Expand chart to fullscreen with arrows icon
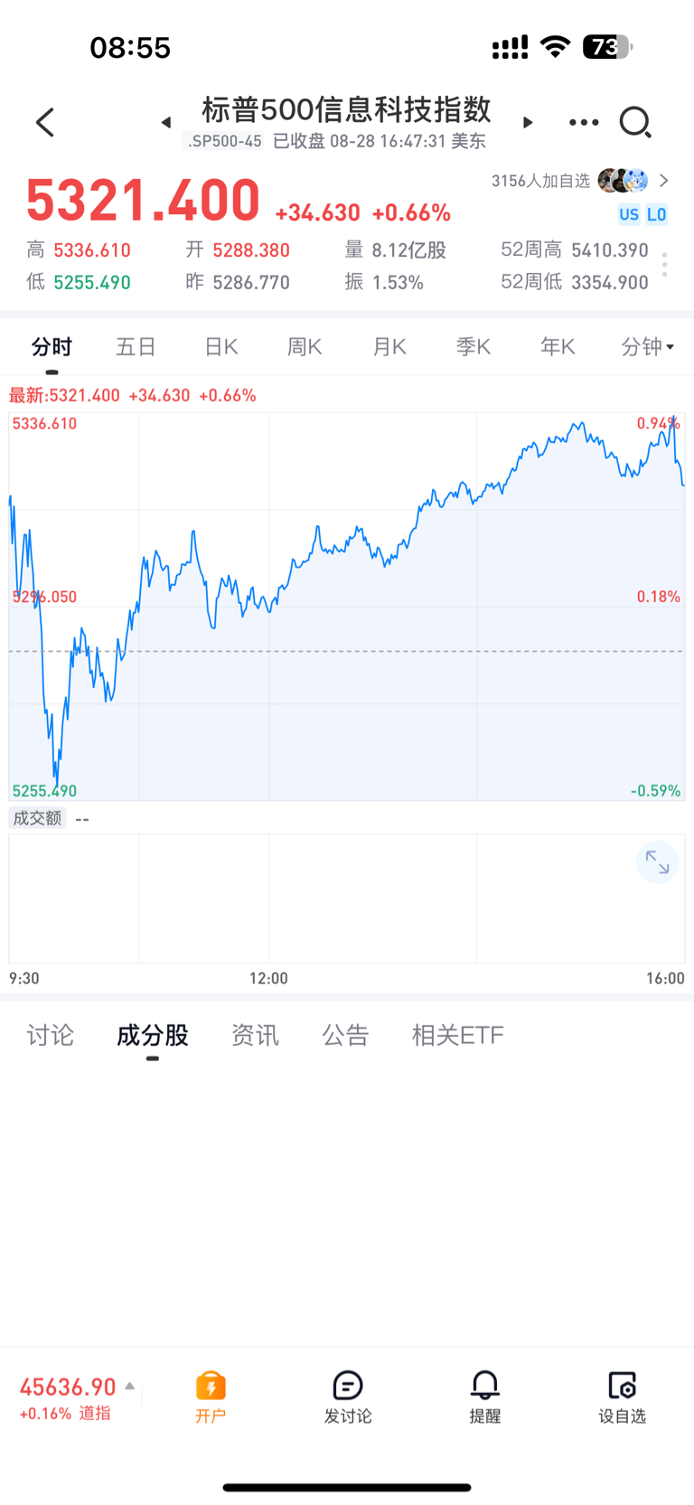694x1505 pixels. coord(657,863)
